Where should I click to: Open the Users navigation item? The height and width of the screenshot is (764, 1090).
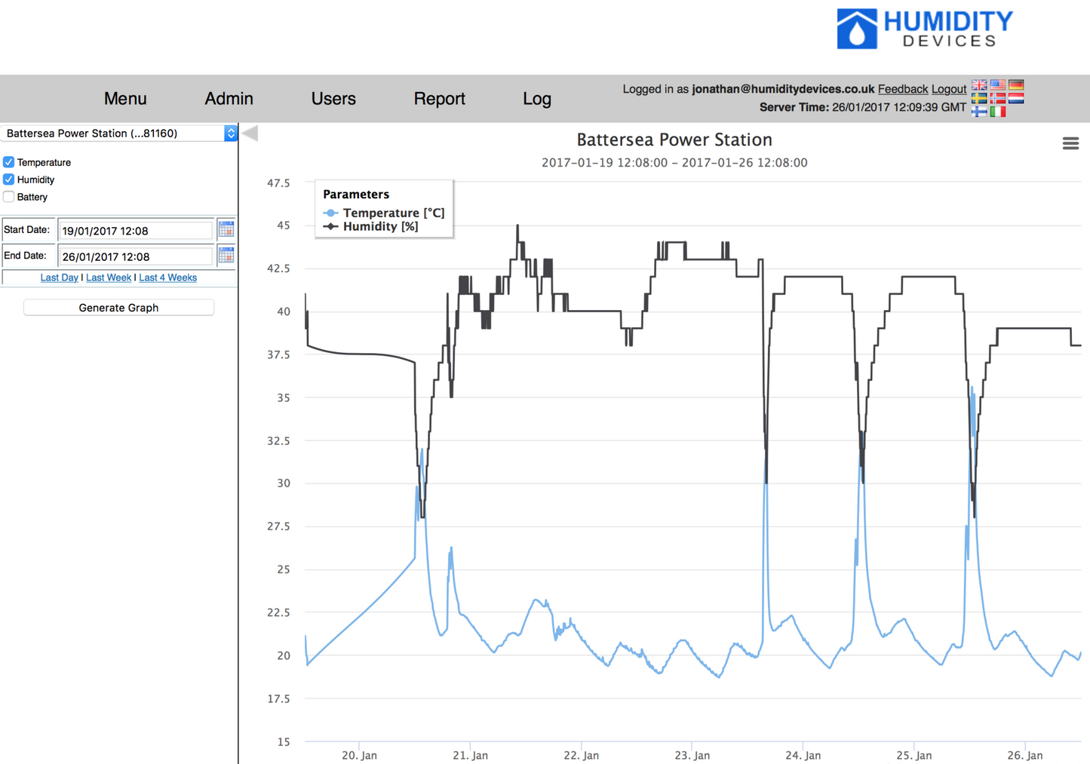(333, 99)
